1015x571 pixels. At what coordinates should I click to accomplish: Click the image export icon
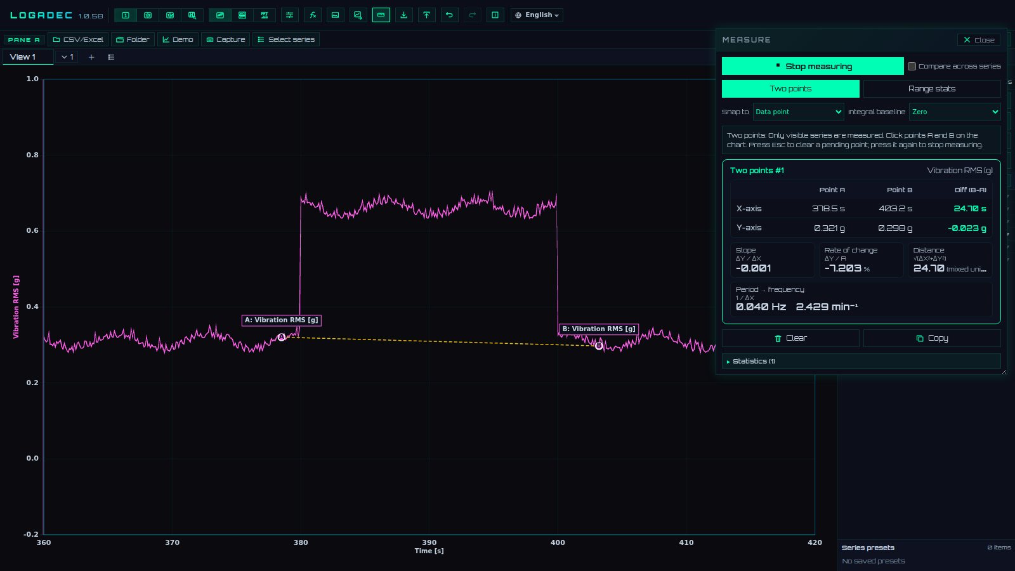click(336, 15)
